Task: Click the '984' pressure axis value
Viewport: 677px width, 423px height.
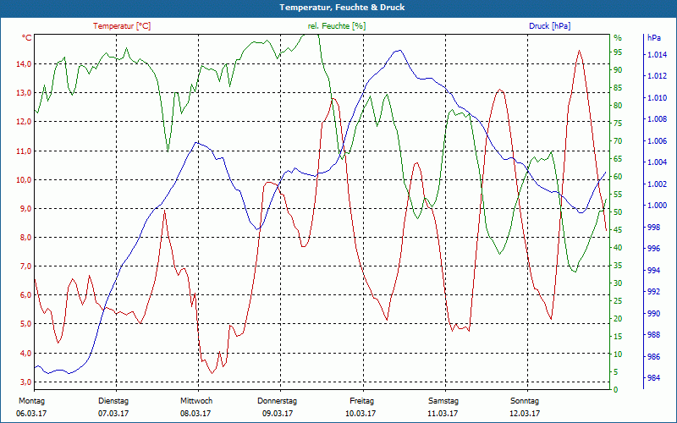Action: 653,378
